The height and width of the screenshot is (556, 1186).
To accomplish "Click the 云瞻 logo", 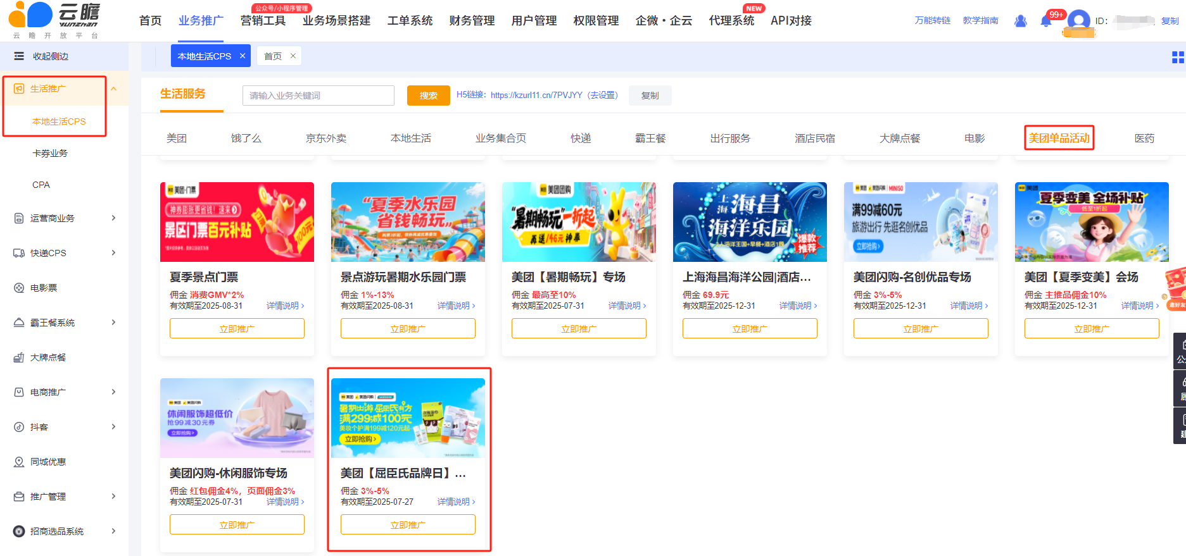I will 56,20.
